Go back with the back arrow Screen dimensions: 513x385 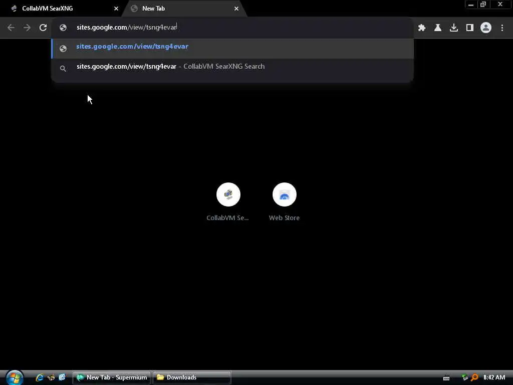[11, 28]
